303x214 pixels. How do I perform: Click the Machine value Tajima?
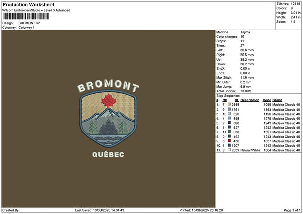245,32
